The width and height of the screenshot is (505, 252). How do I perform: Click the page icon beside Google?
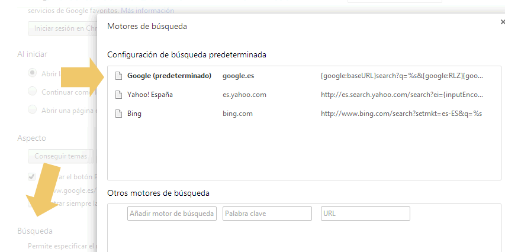[x=119, y=76]
